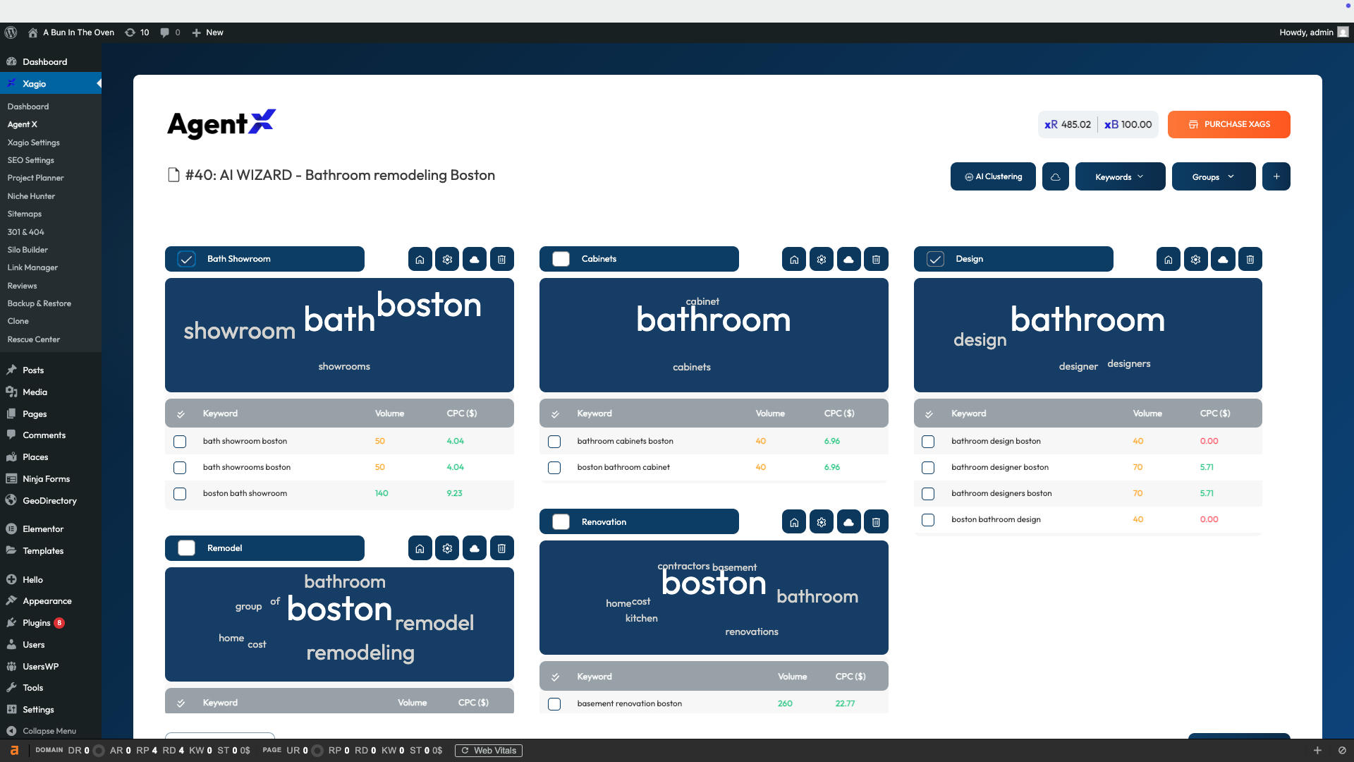The width and height of the screenshot is (1354, 762).
Task: Open Xagio Settings menu item
Action: click(33, 143)
